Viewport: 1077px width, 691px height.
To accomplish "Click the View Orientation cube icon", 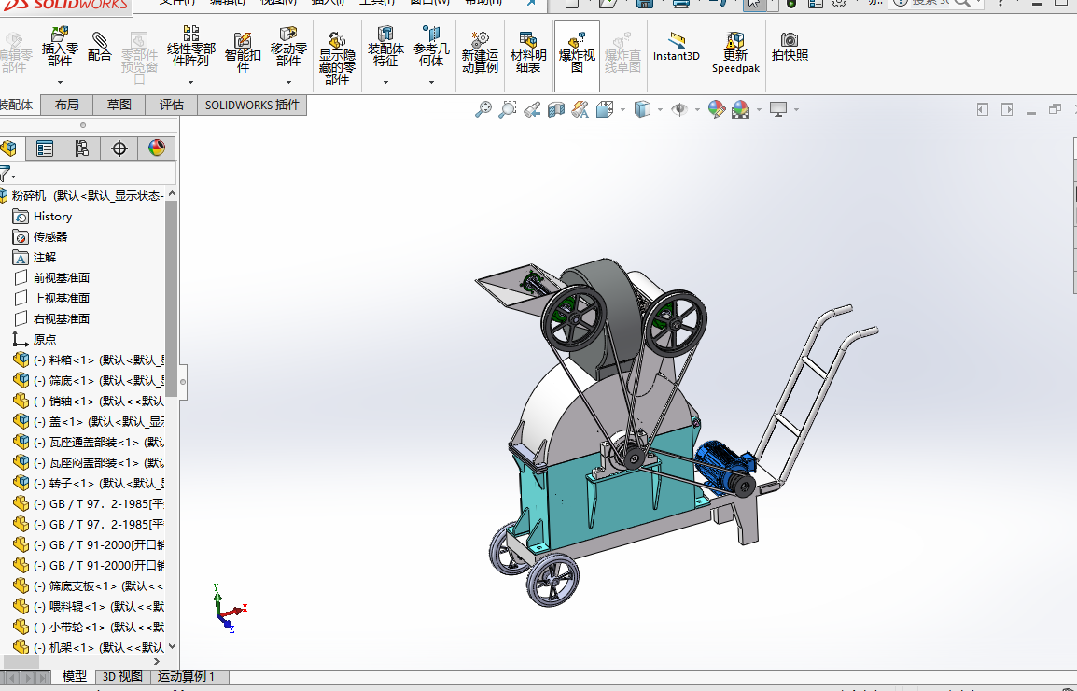I will (605, 109).
